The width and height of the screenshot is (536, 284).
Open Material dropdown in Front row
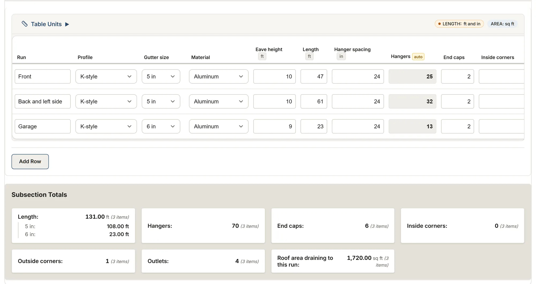[x=219, y=76]
